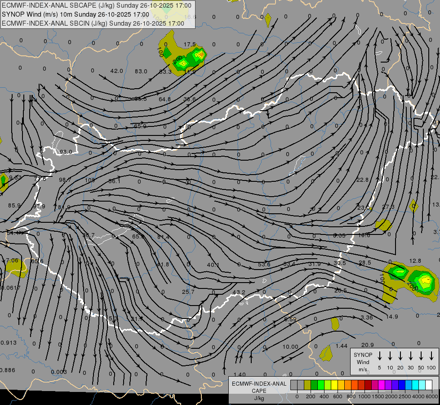Image resolution: width=440 pixels, height=405 pixels.
Task: Click the ECMWF-INDEX-ANAL legend title
Action: pos(259,384)
